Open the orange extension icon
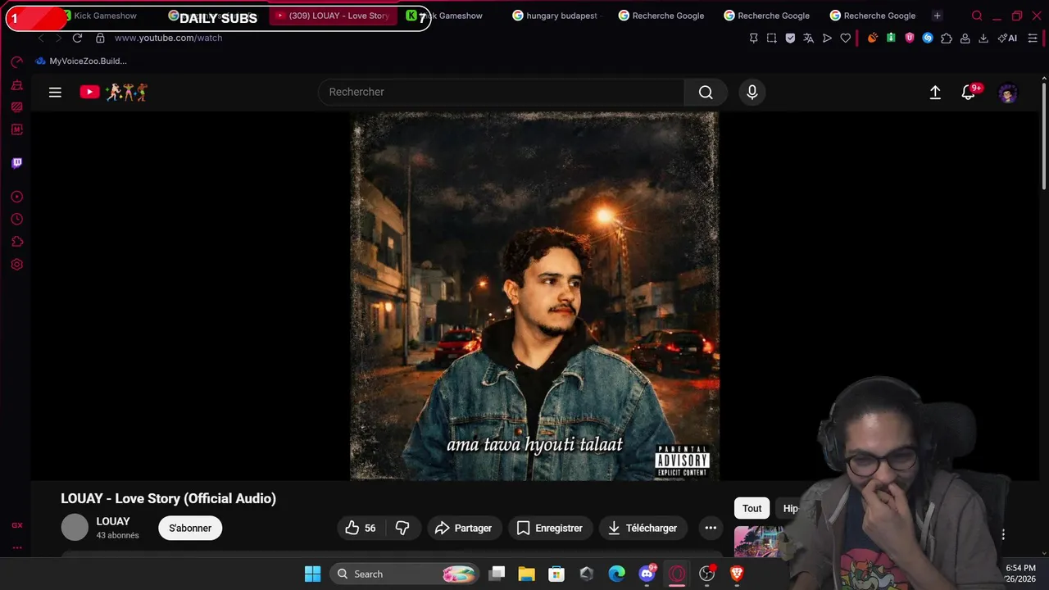1049x590 pixels. 872,38
